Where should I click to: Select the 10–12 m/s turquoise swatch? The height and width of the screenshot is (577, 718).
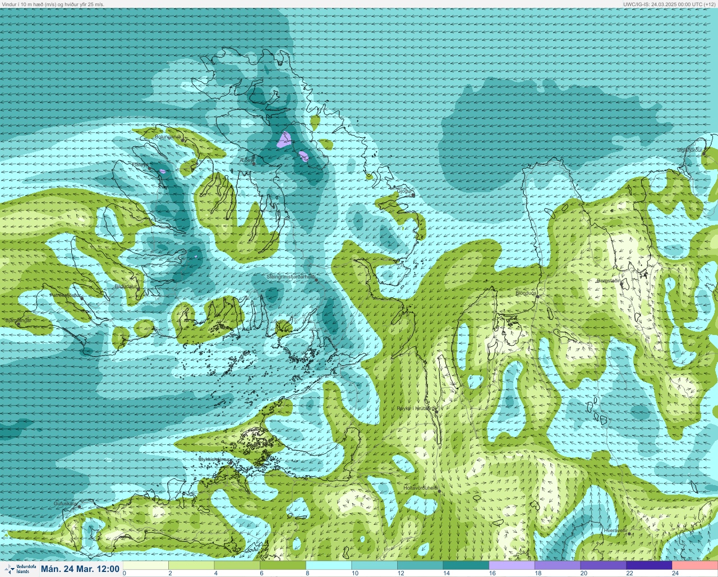pyautogui.click(x=375, y=565)
